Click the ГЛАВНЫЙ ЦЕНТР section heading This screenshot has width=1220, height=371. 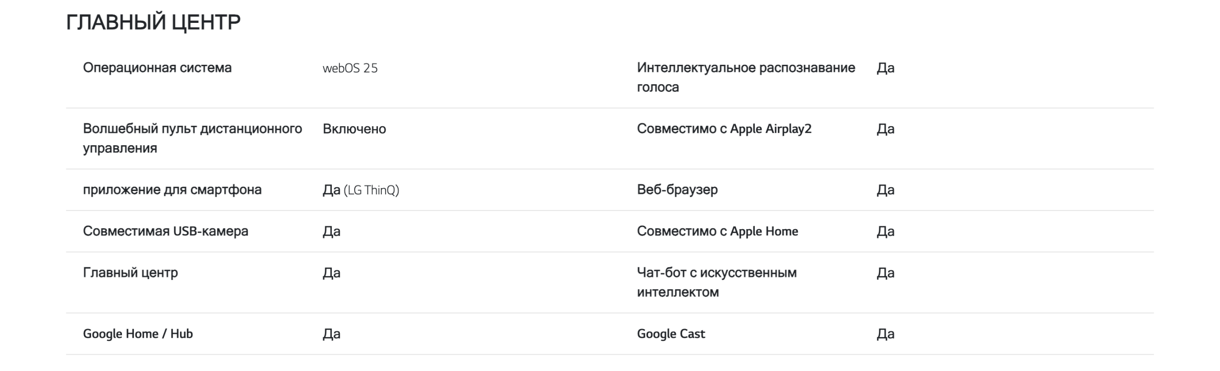tap(153, 22)
